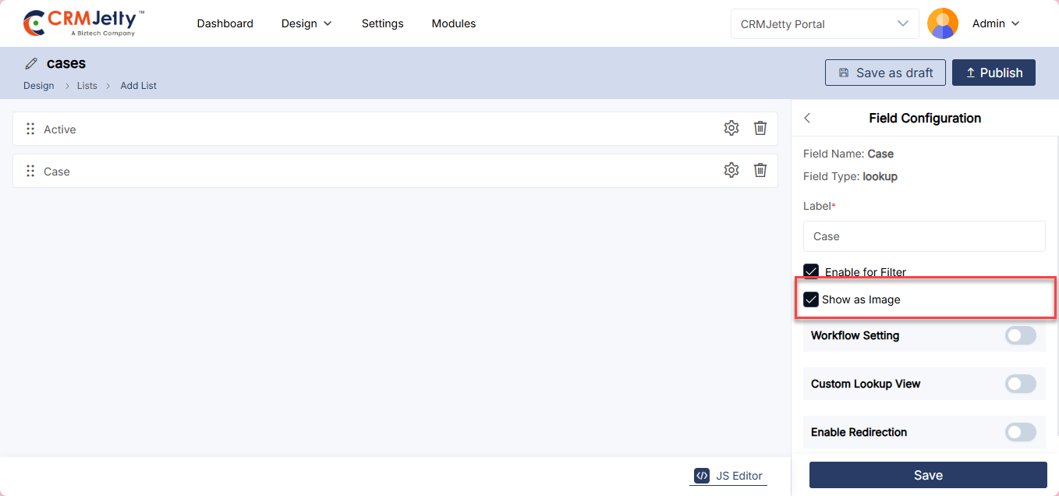Uncheck Show as Image checkbox
The height and width of the screenshot is (496, 1059).
click(x=811, y=299)
